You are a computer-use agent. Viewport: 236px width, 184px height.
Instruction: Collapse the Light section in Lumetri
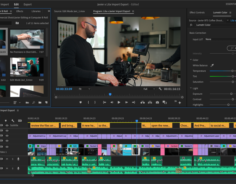(191, 88)
